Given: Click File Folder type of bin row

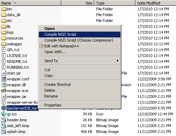Looking at the screenshot, I should 105,9.
